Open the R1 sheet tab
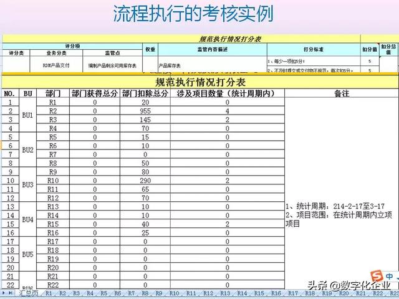The height and width of the screenshot is (299, 399). pyautogui.click(x=49, y=293)
